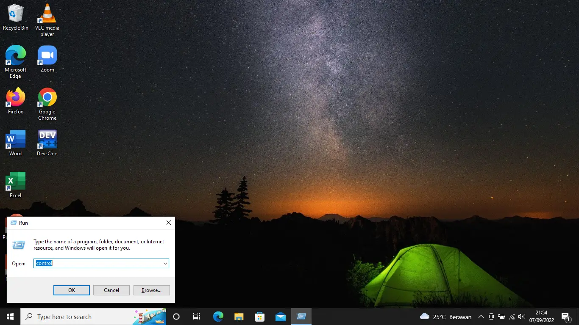This screenshot has height=325, width=579.
Task: Open the Wi-Fi network tray icon
Action: (x=512, y=317)
